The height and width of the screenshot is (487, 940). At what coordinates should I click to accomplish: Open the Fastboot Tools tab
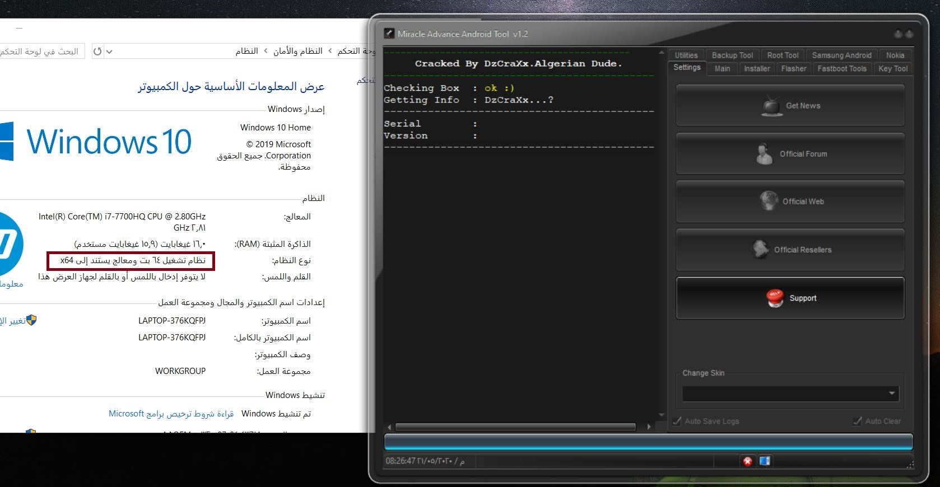(x=842, y=69)
